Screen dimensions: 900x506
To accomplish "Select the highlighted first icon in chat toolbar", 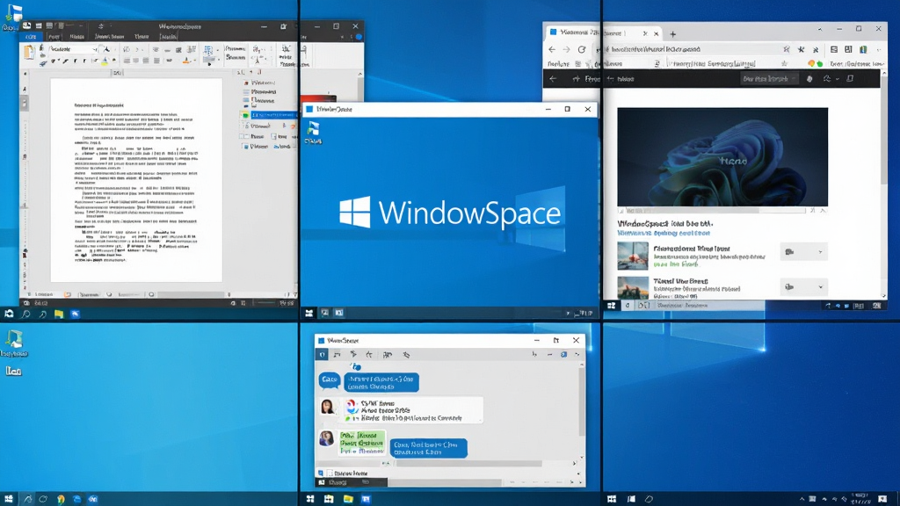I will [322, 355].
